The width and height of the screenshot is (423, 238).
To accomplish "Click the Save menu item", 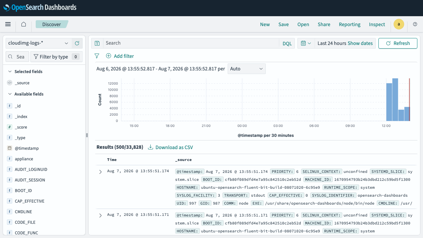I will [284, 24].
